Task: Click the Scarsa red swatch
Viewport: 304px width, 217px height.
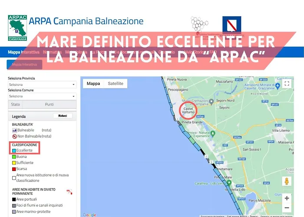Action: point(14,169)
